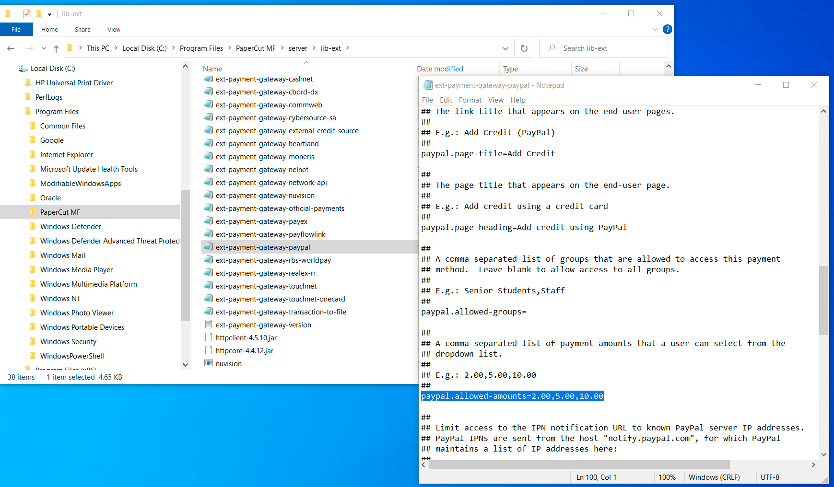Select Oracle folder in navigation tree
Viewport: 834px width, 487px height.
point(50,197)
